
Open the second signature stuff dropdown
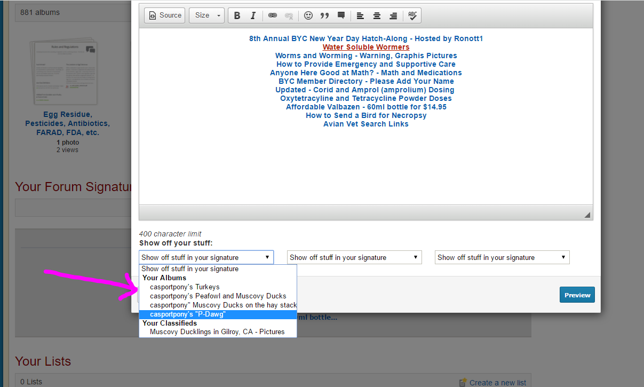[354, 257]
